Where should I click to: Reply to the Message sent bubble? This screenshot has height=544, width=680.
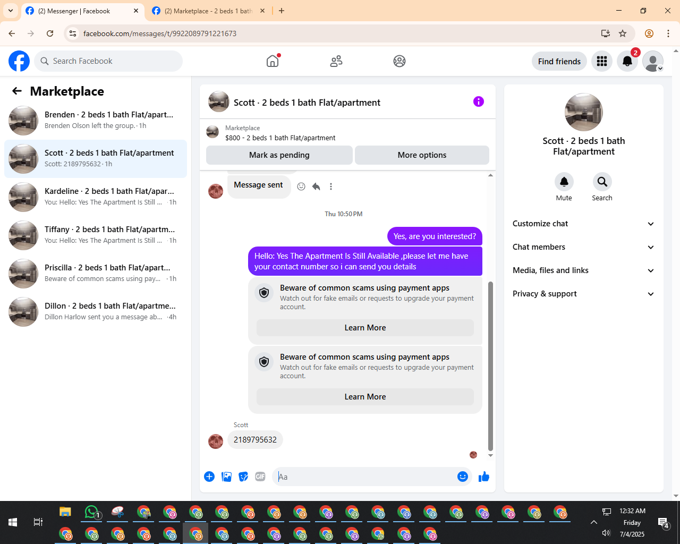(316, 186)
